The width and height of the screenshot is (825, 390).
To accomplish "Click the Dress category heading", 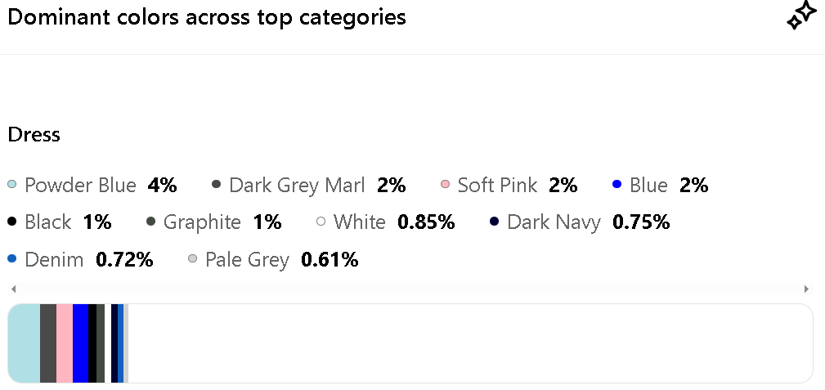I will point(34,135).
